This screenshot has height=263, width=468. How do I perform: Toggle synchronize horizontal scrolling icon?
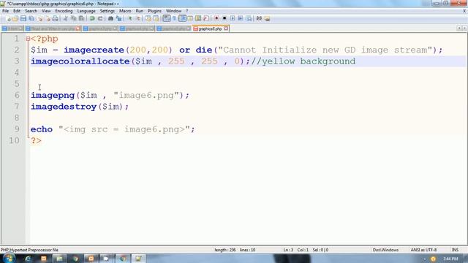[x=156, y=18]
